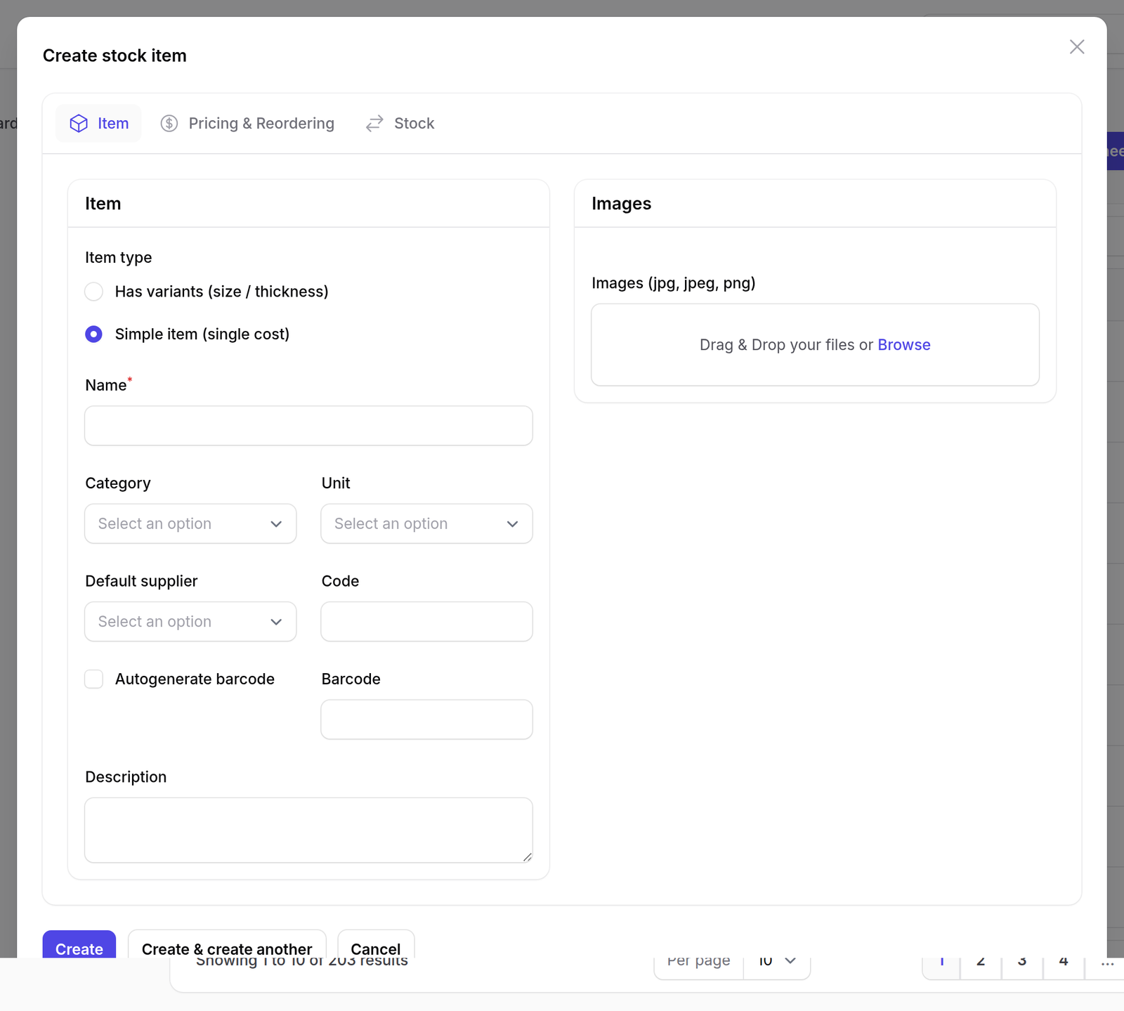Click the Barcode input field

[x=426, y=719]
